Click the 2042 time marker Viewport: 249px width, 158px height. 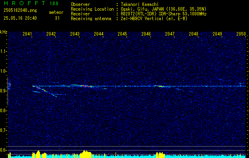click(51, 34)
